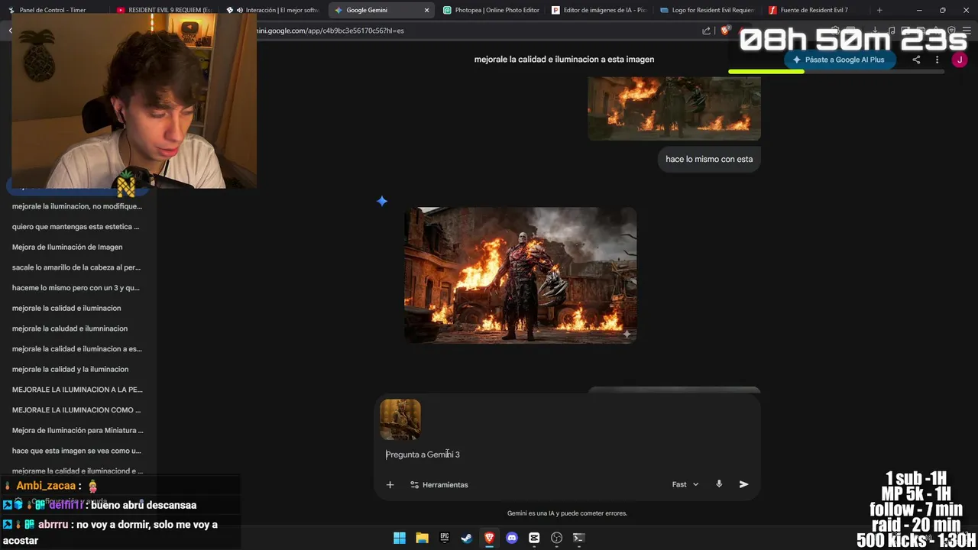
Task: Open the Fast model selector dropdown
Action: 685,484
